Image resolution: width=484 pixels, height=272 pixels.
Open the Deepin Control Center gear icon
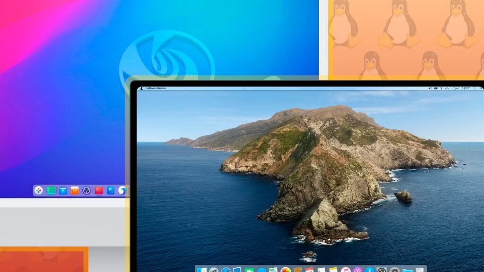pyautogui.click(x=86, y=191)
